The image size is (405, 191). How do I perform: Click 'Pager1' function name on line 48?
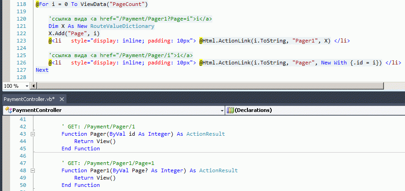coord(100,170)
